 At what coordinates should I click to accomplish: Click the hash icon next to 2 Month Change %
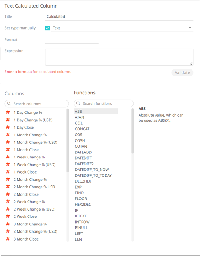(x=8, y=179)
